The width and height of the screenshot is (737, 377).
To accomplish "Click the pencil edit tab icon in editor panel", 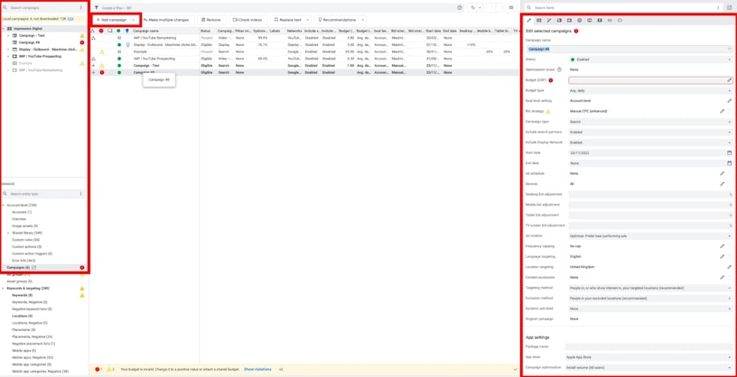I will pyautogui.click(x=529, y=20).
